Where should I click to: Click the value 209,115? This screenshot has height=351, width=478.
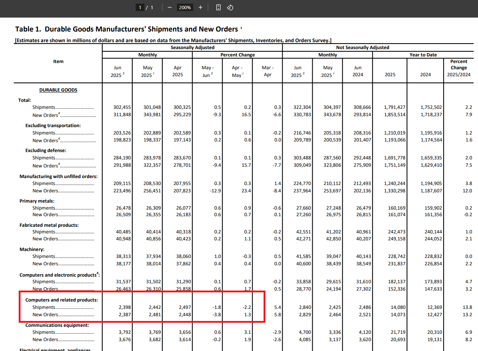point(122,184)
